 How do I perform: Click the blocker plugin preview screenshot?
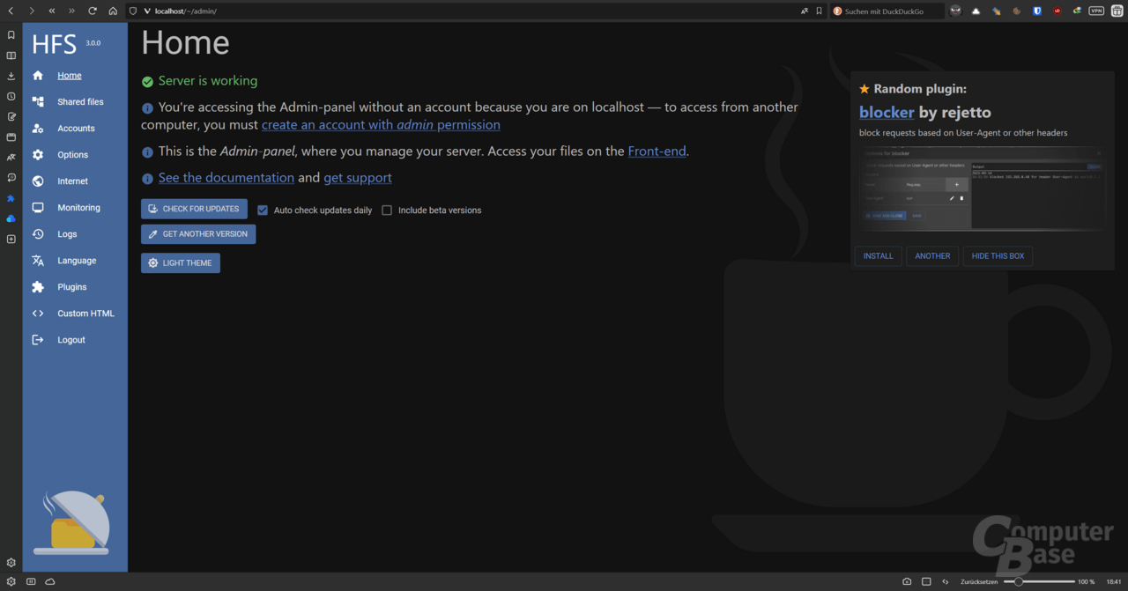pos(982,188)
